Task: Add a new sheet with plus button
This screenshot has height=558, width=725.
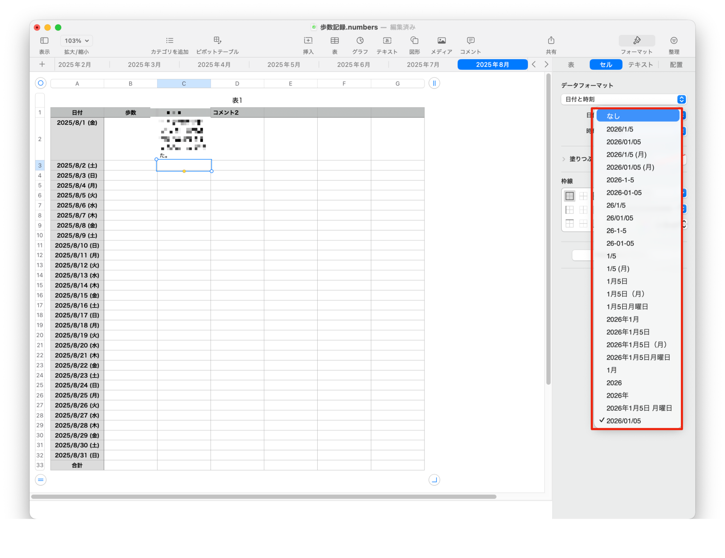Action: click(42, 65)
